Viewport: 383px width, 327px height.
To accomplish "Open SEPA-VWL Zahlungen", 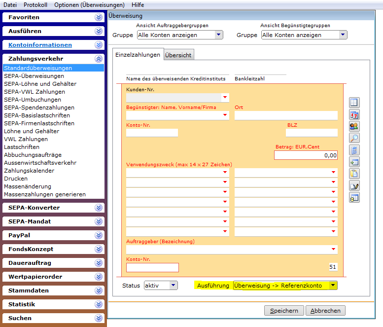I will [x=35, y=92].
